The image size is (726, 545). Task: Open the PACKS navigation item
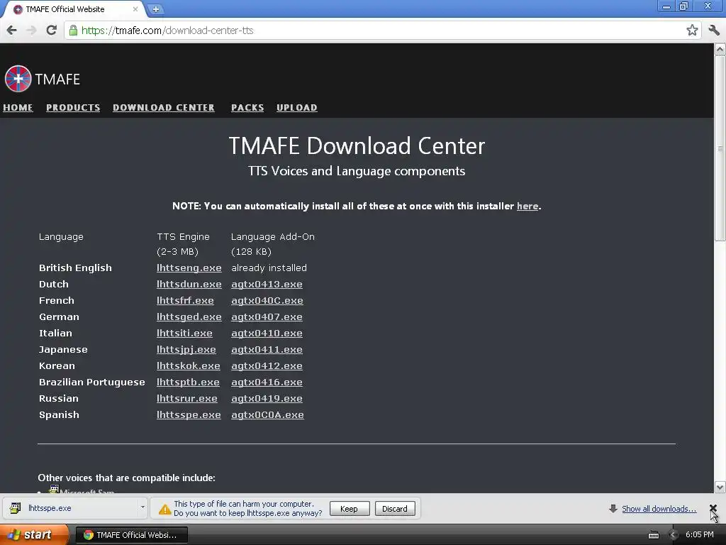click(247, 108)
